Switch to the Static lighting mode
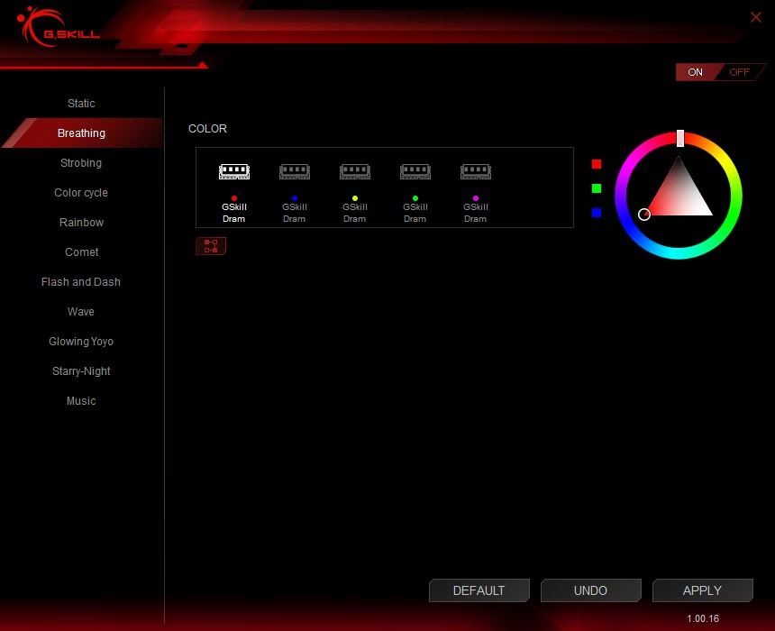 [81, 104]
